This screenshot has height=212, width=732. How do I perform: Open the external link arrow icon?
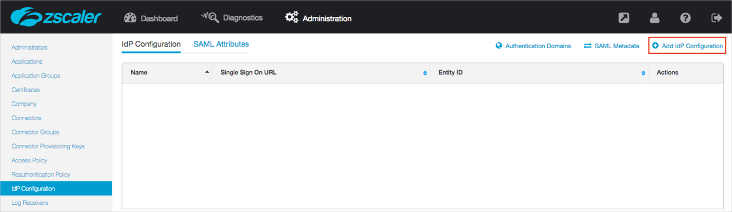pos(624,18)
